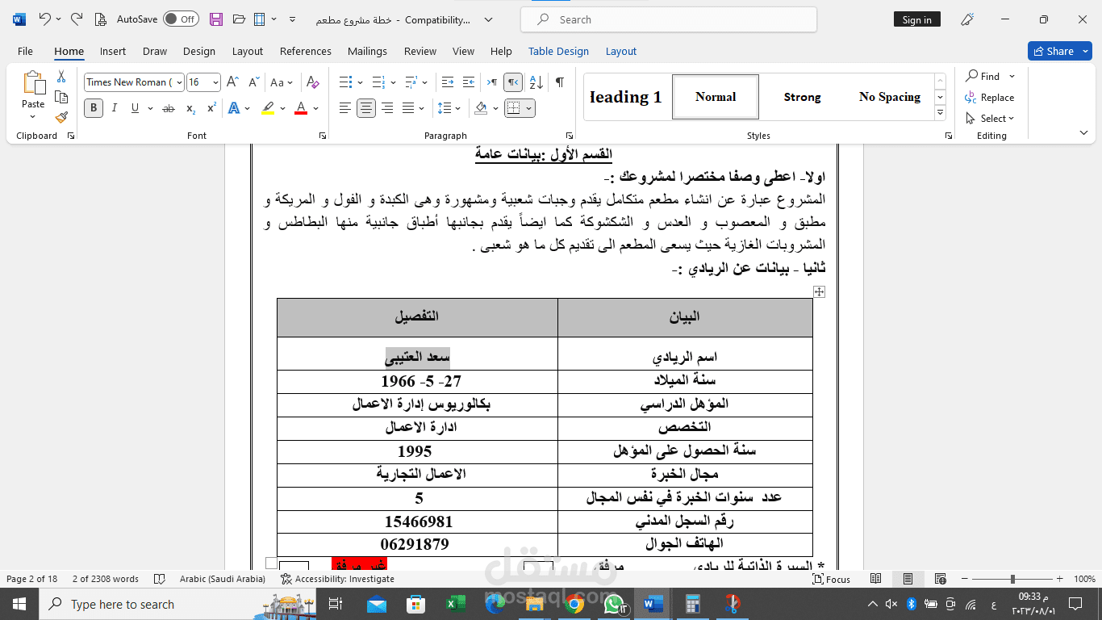Apply yellow text highlight color
Viewport: 1102px width, 620px height.
coord(268,108)
